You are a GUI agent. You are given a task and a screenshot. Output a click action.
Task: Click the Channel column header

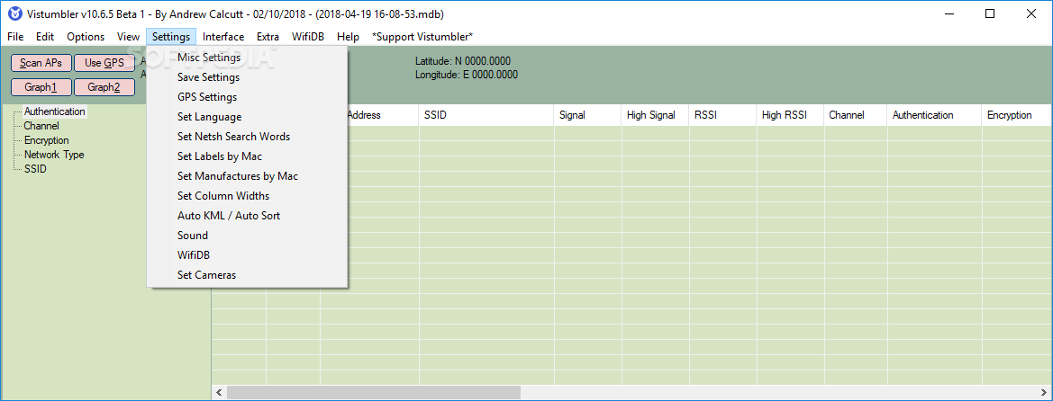(x=856, y=115)
